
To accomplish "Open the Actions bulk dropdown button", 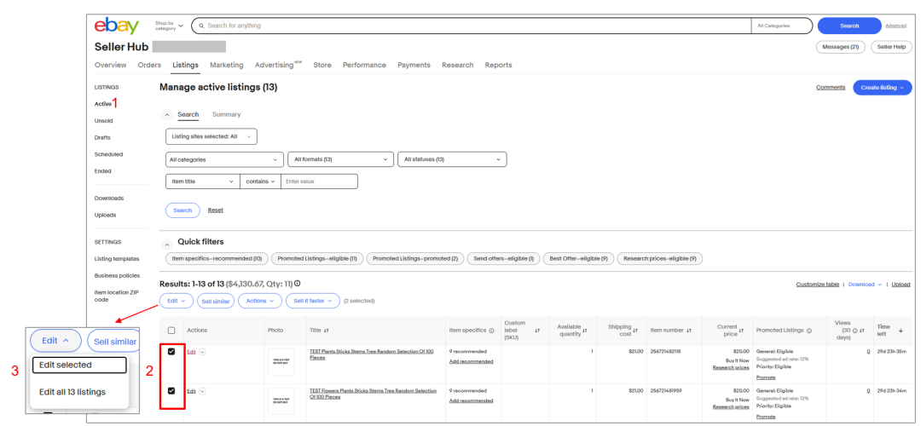I will 259,301.
